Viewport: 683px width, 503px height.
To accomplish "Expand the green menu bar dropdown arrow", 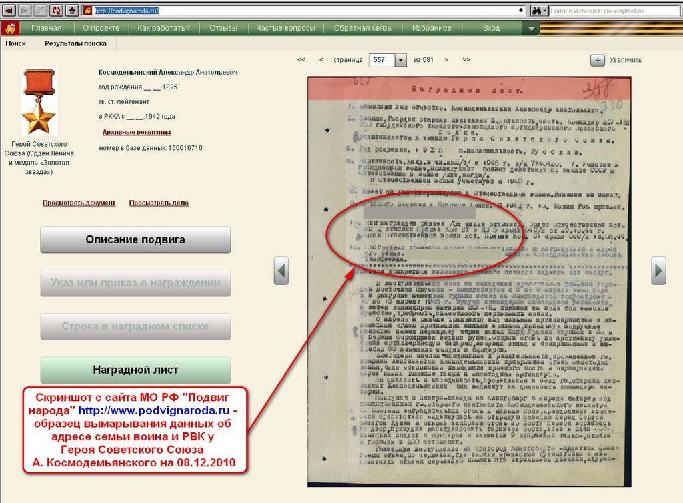I will [530, 29].
